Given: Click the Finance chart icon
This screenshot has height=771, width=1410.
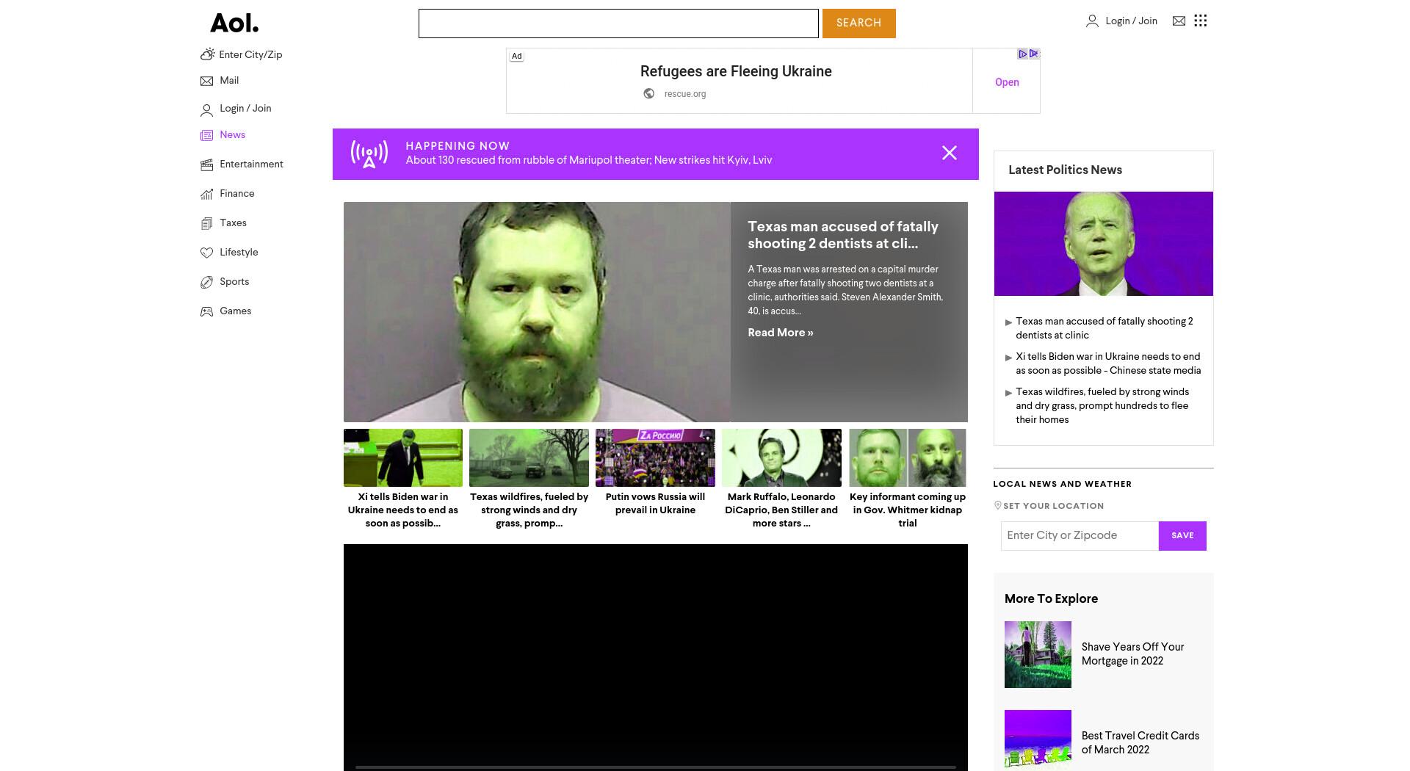Looking at the screenshot, I should (206, 194).
